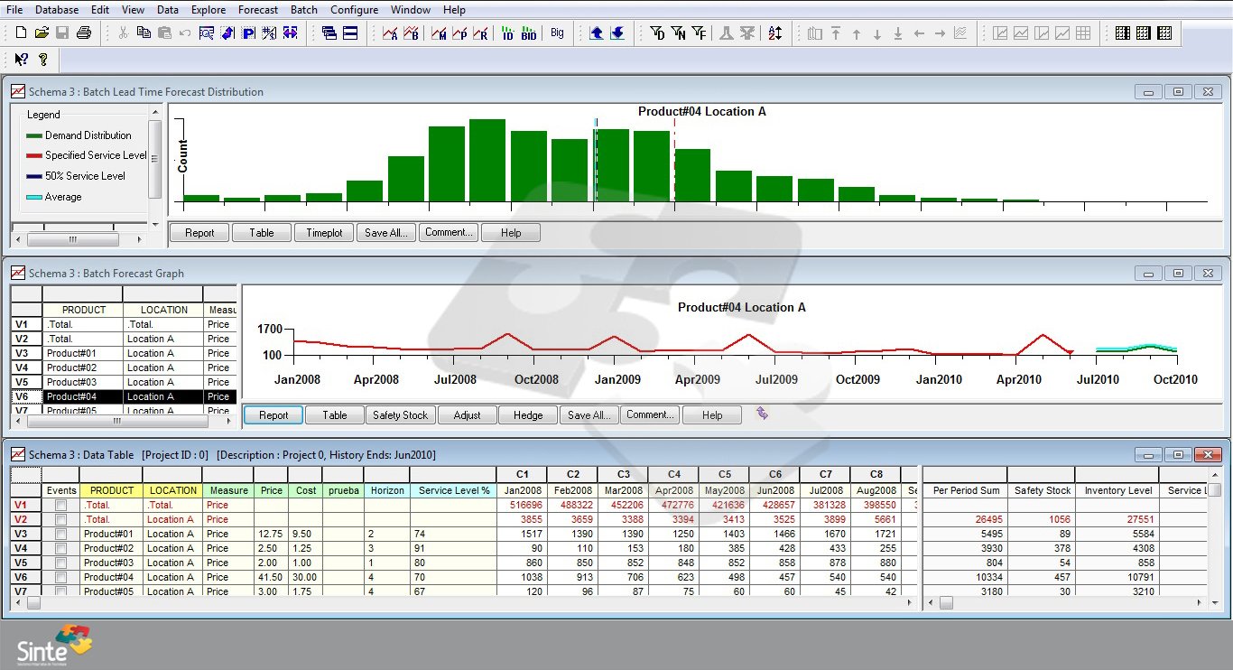1233x670 pixels.
Task: Click the A-Z sort icon
Action: tap(775, 33)
